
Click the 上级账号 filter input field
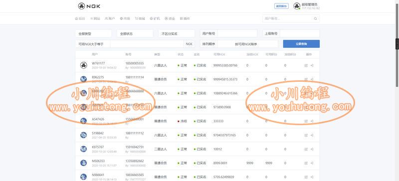pyautogui.click(x=300, y=33)
